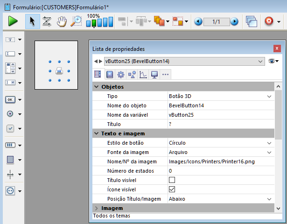Select the arrow selection tool
The image size is (287, 224).
click(x=32, y=21)
